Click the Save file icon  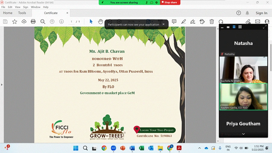coord(5,22)
